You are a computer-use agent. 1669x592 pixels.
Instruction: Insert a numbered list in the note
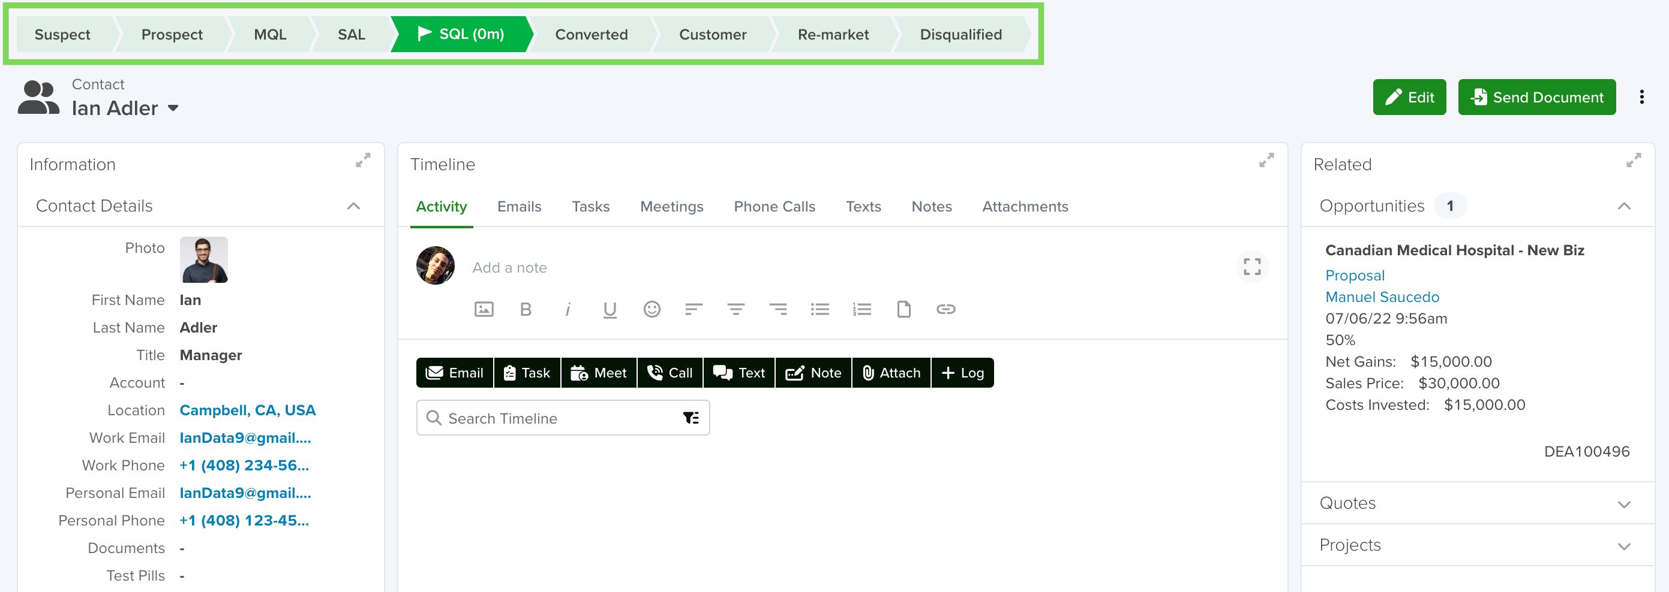861,309
